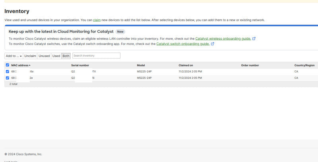Click the Inventory page heading
Image resolution: width=318 pixels, height=162 pixels.
17,11
